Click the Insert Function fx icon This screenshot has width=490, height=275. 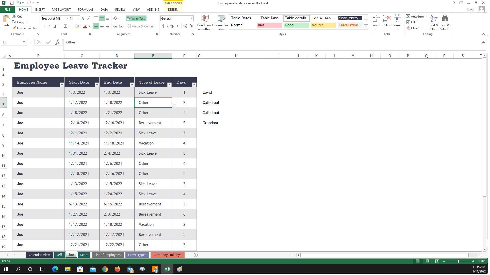point(57,42)
